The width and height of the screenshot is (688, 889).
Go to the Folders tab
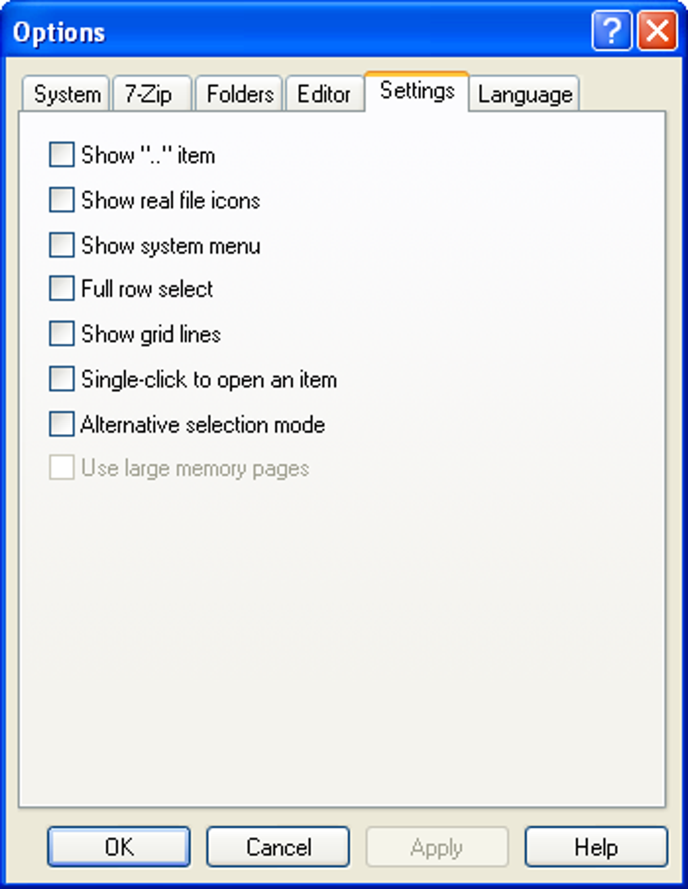239,94
